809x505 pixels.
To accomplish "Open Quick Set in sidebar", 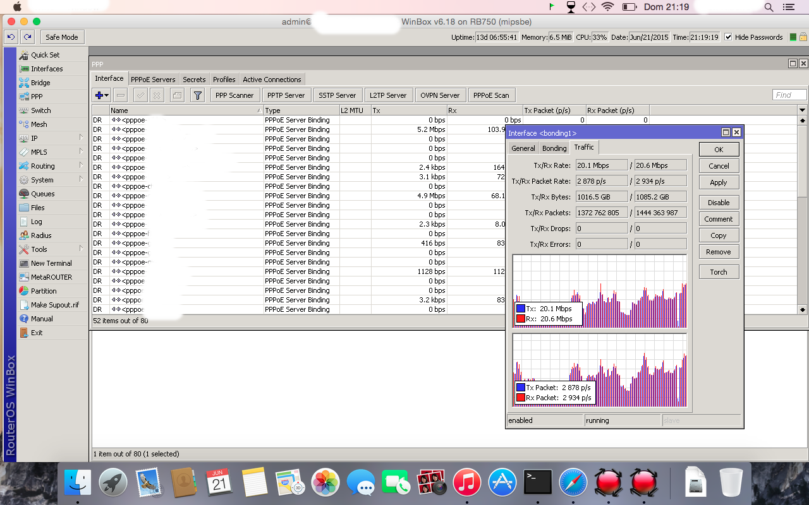I will tap(52, 55).
